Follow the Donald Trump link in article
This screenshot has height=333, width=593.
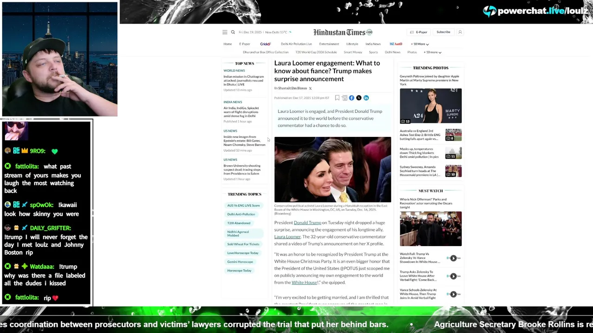coord(307,222)
